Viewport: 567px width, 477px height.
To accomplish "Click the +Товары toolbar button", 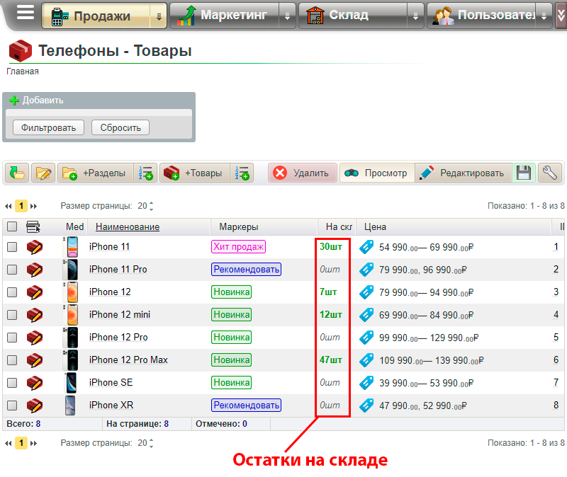I will [x=195, y=173].
